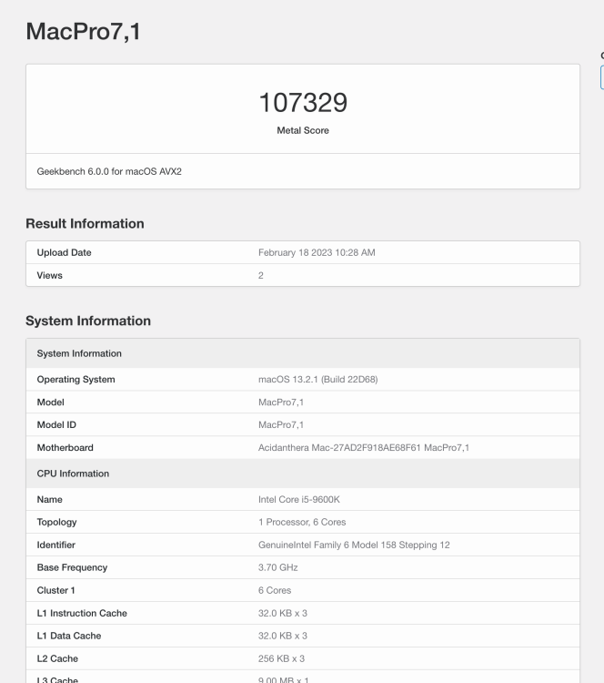Click the L2 Cache label
The image size is (604, 683).
tap(57, 658)
